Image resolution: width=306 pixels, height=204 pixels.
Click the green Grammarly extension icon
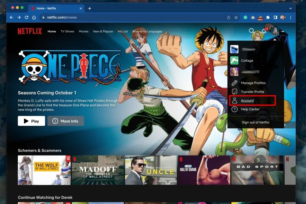coord(245,17)
